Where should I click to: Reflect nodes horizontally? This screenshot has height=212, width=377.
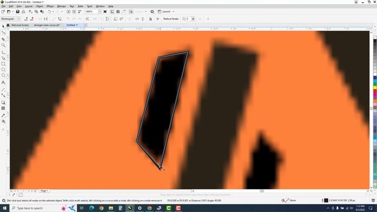(x=137, y=19)
